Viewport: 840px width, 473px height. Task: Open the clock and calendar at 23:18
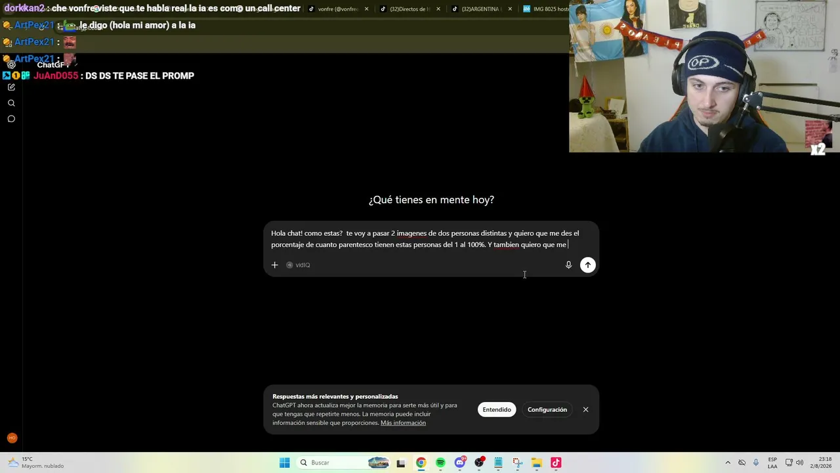820,462
